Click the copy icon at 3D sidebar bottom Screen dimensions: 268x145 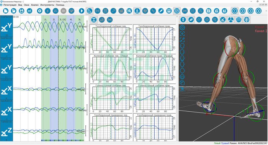point(182,83)
